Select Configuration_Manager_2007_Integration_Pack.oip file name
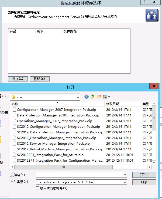This screenshot has height=199, width=162. (x=56, y=110)
